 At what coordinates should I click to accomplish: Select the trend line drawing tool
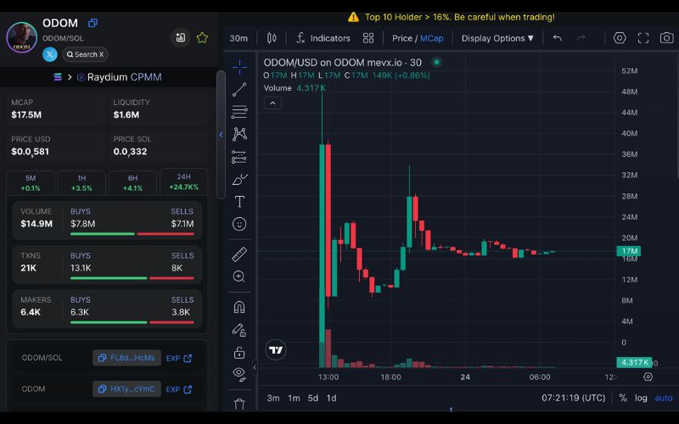tap(239, 90)
